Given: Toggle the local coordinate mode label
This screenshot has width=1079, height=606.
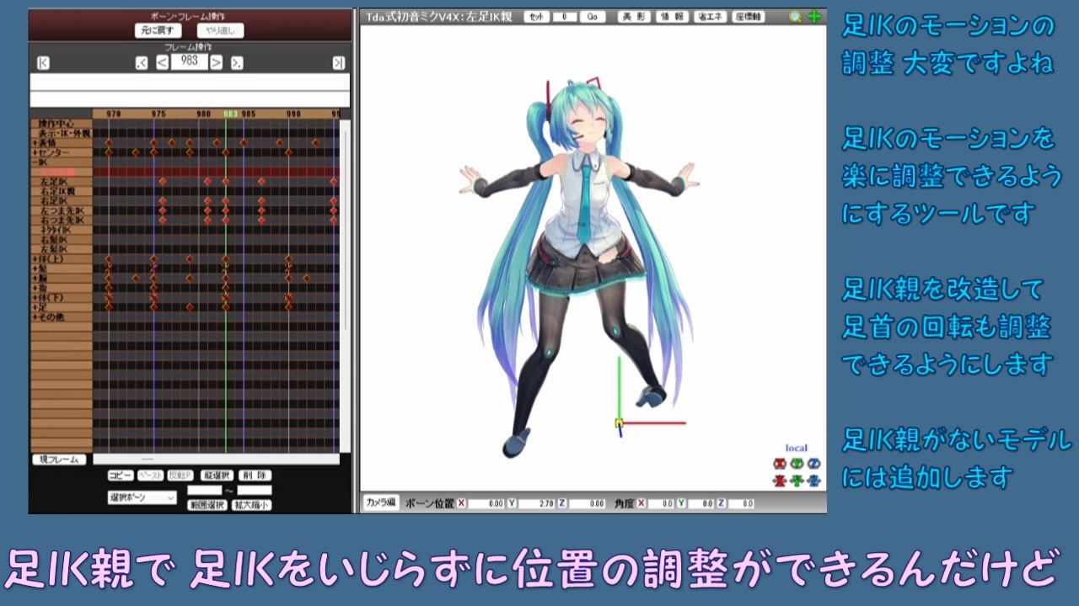Looking at the screenshot, I should [796, 448].
